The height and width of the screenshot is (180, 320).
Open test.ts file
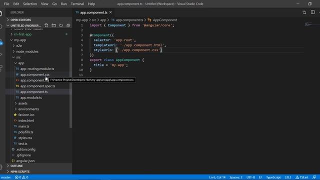pyautogui.click(x=22, y=143)
